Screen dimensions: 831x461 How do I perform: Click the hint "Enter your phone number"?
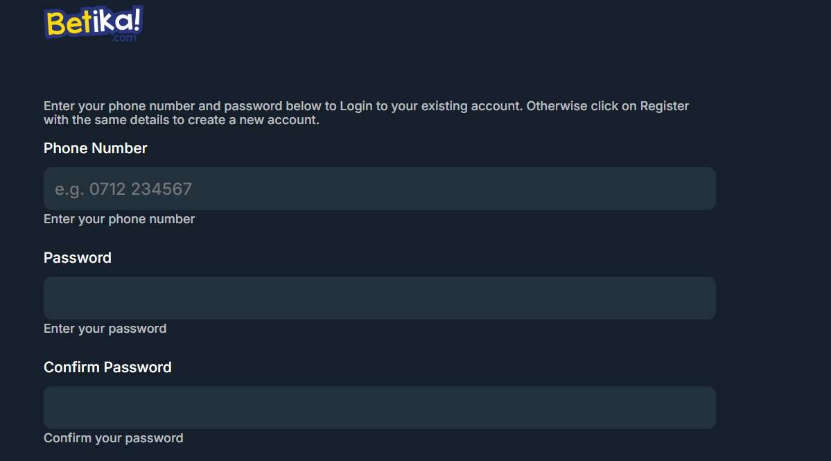119,219
